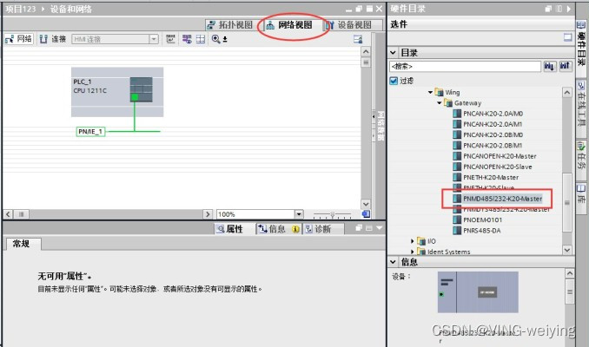This screenshot has height=347, width=589.
Task: Open the 信息 info tab in inspector
Action: click(278, 229)
